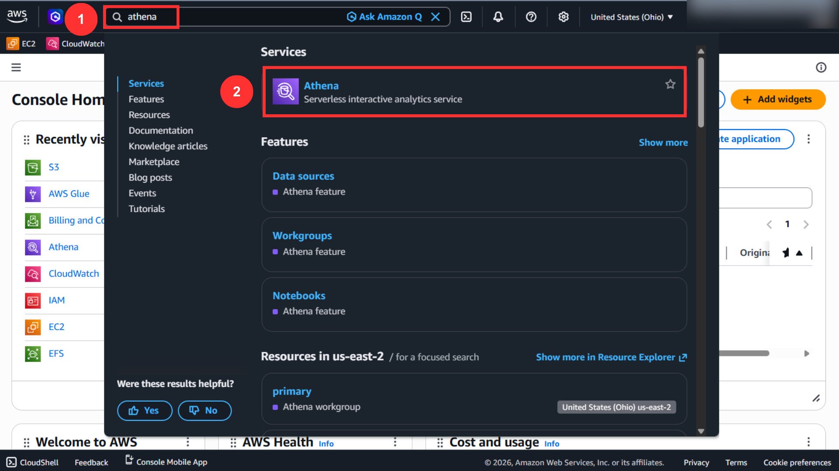Click the Add widgets button
839x471 pixels.
tap(778, 99)
